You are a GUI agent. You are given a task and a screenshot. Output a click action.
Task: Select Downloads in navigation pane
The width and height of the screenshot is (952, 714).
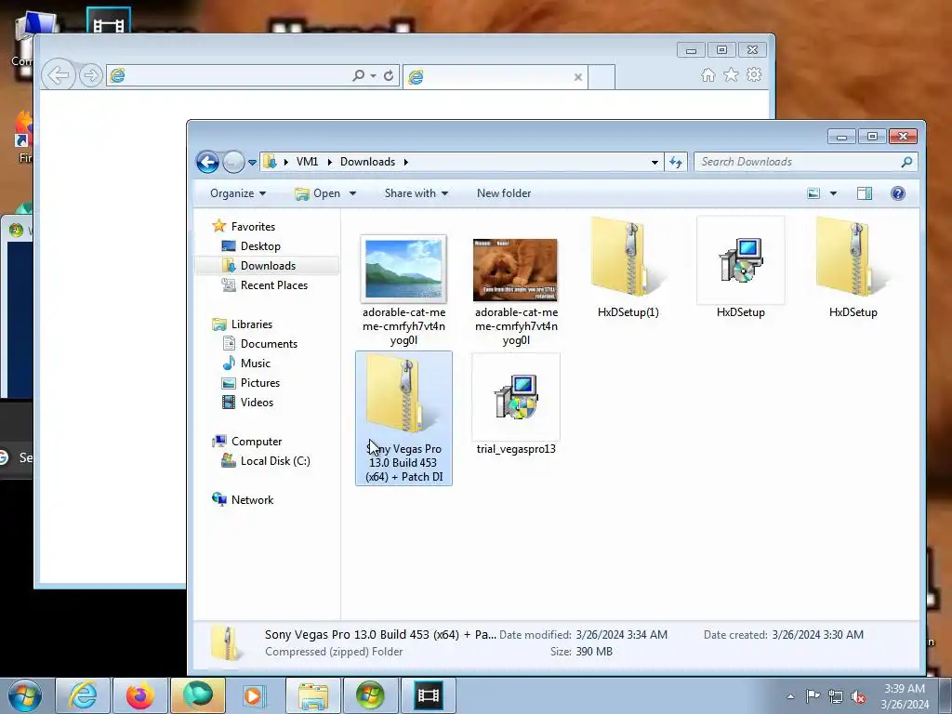coord(268,265)
